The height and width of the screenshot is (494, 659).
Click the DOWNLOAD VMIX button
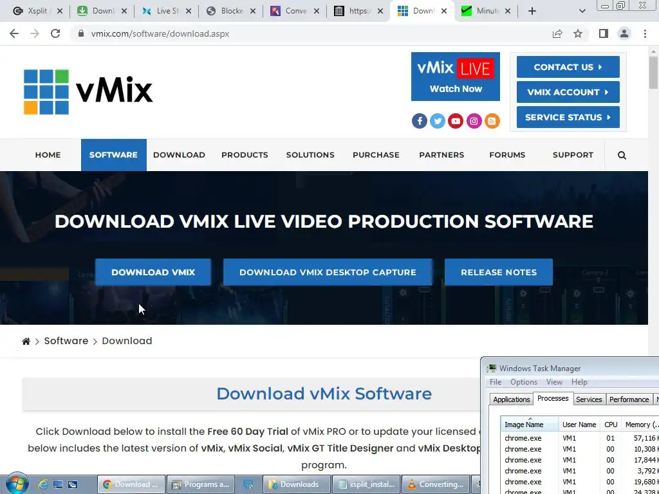point(153,272)
